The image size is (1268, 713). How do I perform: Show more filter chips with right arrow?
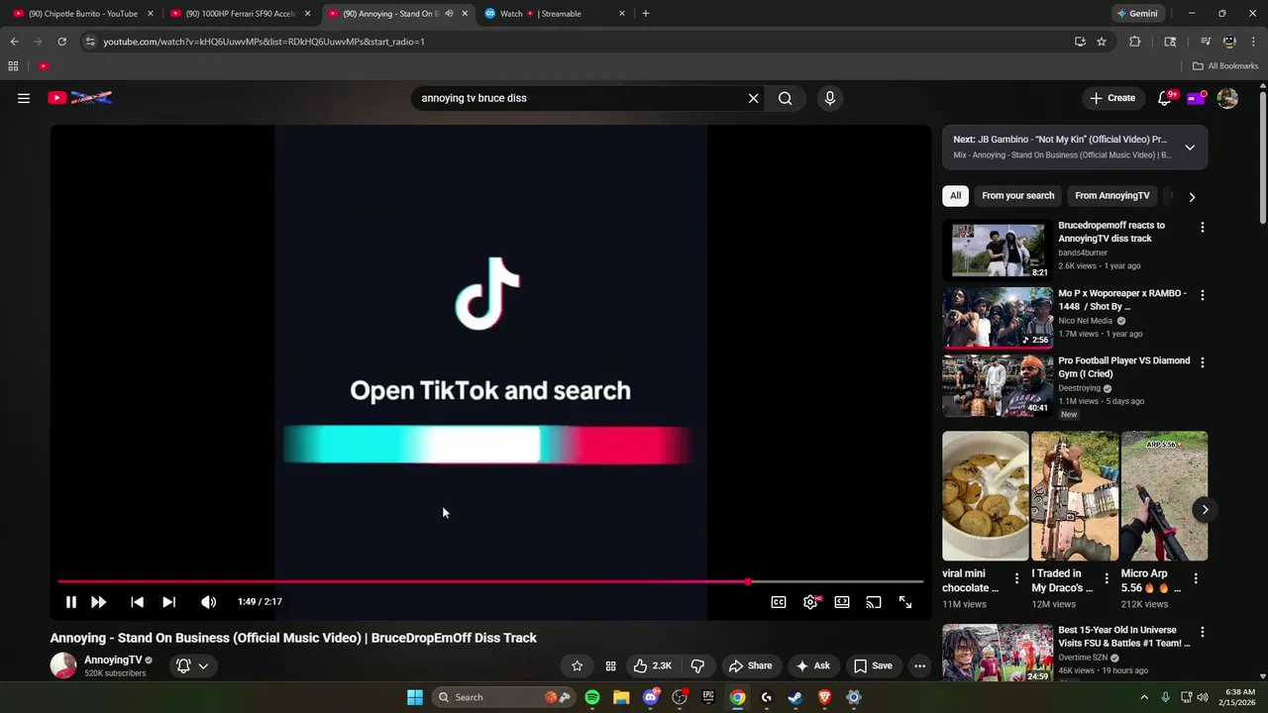coord(1192,197)
